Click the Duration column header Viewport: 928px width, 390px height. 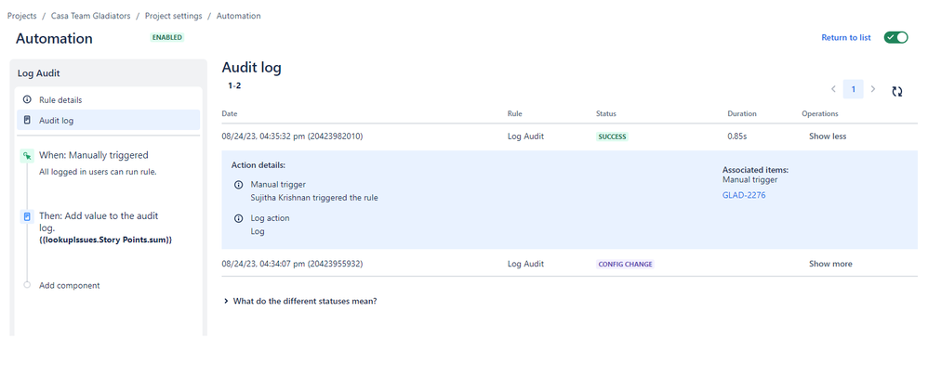pyautogui.click(x=742, y=113)
